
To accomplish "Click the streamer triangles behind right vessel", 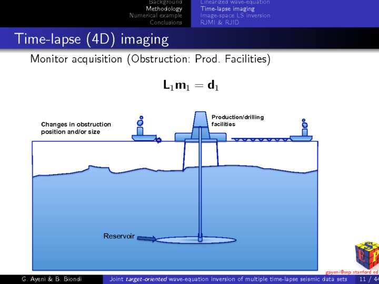I will (x=260, y=140).
